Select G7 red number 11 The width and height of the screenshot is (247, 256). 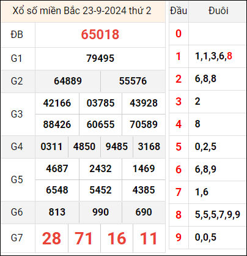tap(149, 238)
